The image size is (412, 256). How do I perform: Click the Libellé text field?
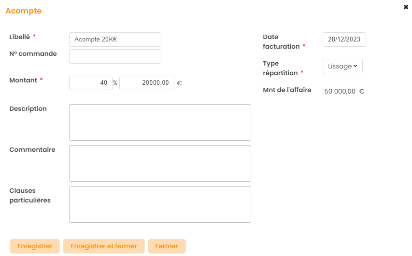[x=115, y=40]
